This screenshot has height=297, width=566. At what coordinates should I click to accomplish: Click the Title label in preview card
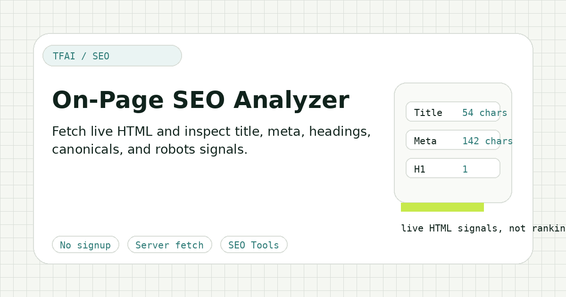(x=428, y=113)
